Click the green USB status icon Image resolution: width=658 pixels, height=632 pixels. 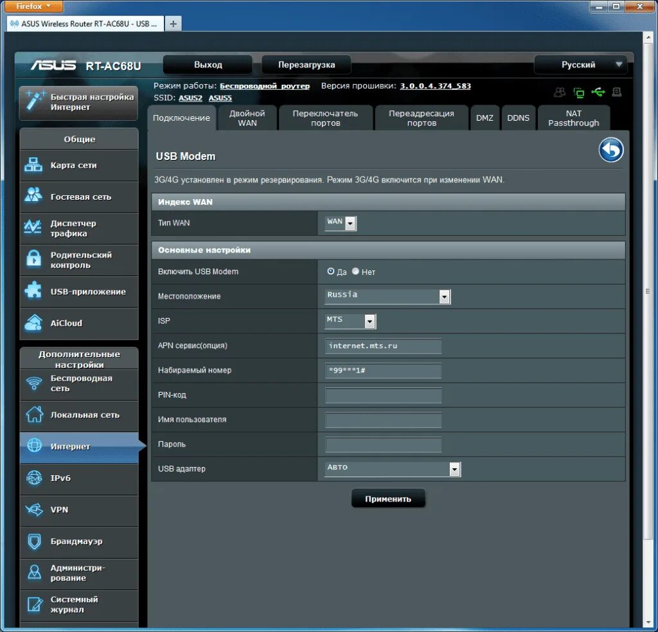point(598,92)
